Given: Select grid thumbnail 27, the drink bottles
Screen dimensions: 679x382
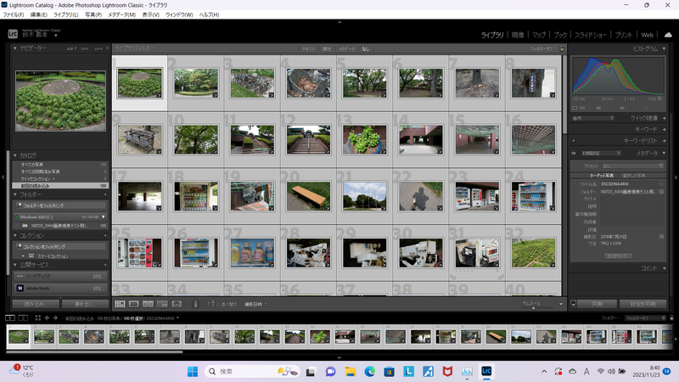Looking at the screenshot, I should pyautogui.click(x=252, y=253).
